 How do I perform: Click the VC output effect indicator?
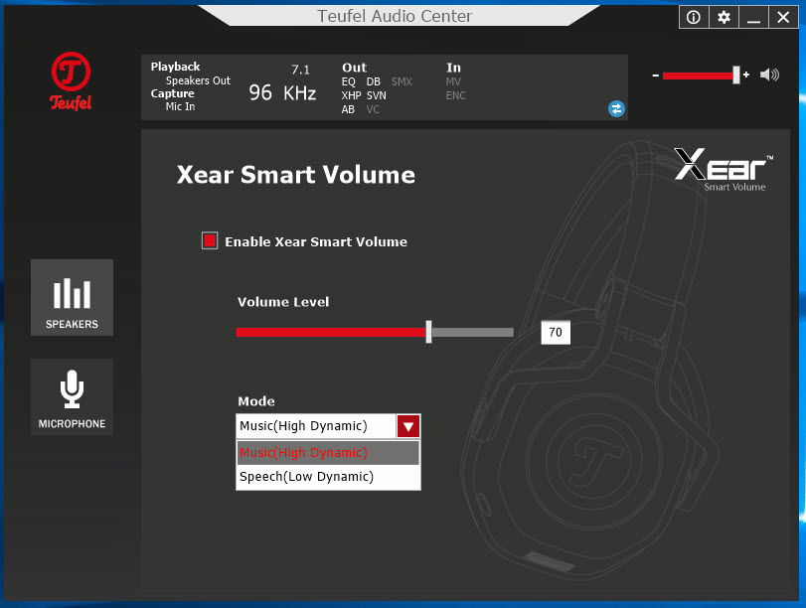tap(373, 109)
